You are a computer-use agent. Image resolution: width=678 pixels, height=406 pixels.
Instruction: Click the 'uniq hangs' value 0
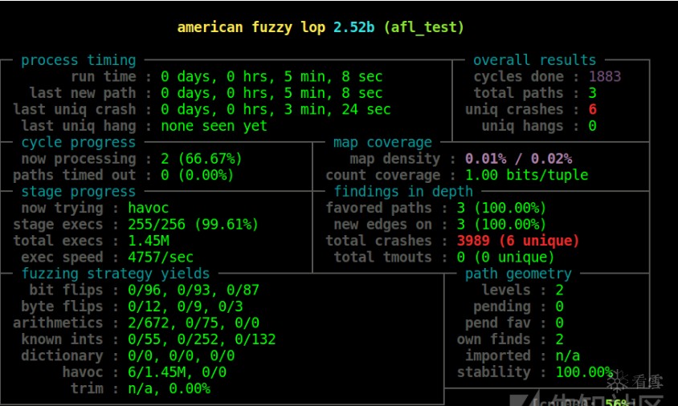[592, 126]
